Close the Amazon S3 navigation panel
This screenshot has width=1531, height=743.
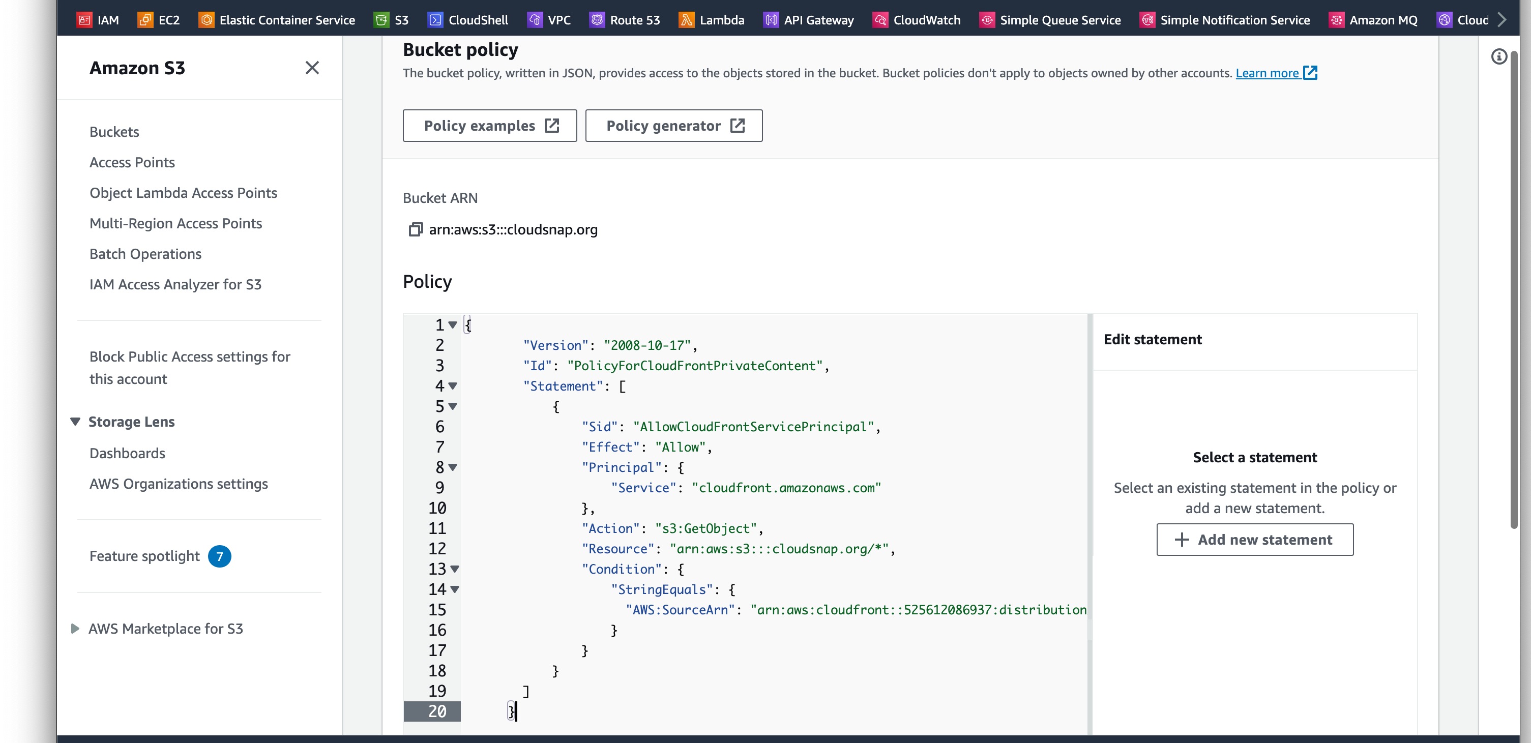click(312, 68)
